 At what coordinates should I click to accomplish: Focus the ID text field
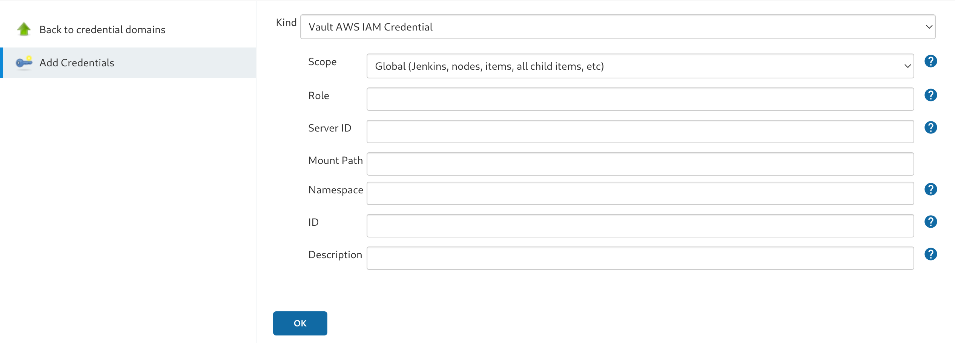pyautogui.click(x=640, y=226)
